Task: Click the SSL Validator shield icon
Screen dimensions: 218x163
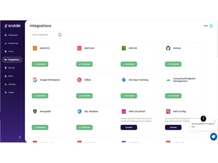Action: [x=79, y=111]
